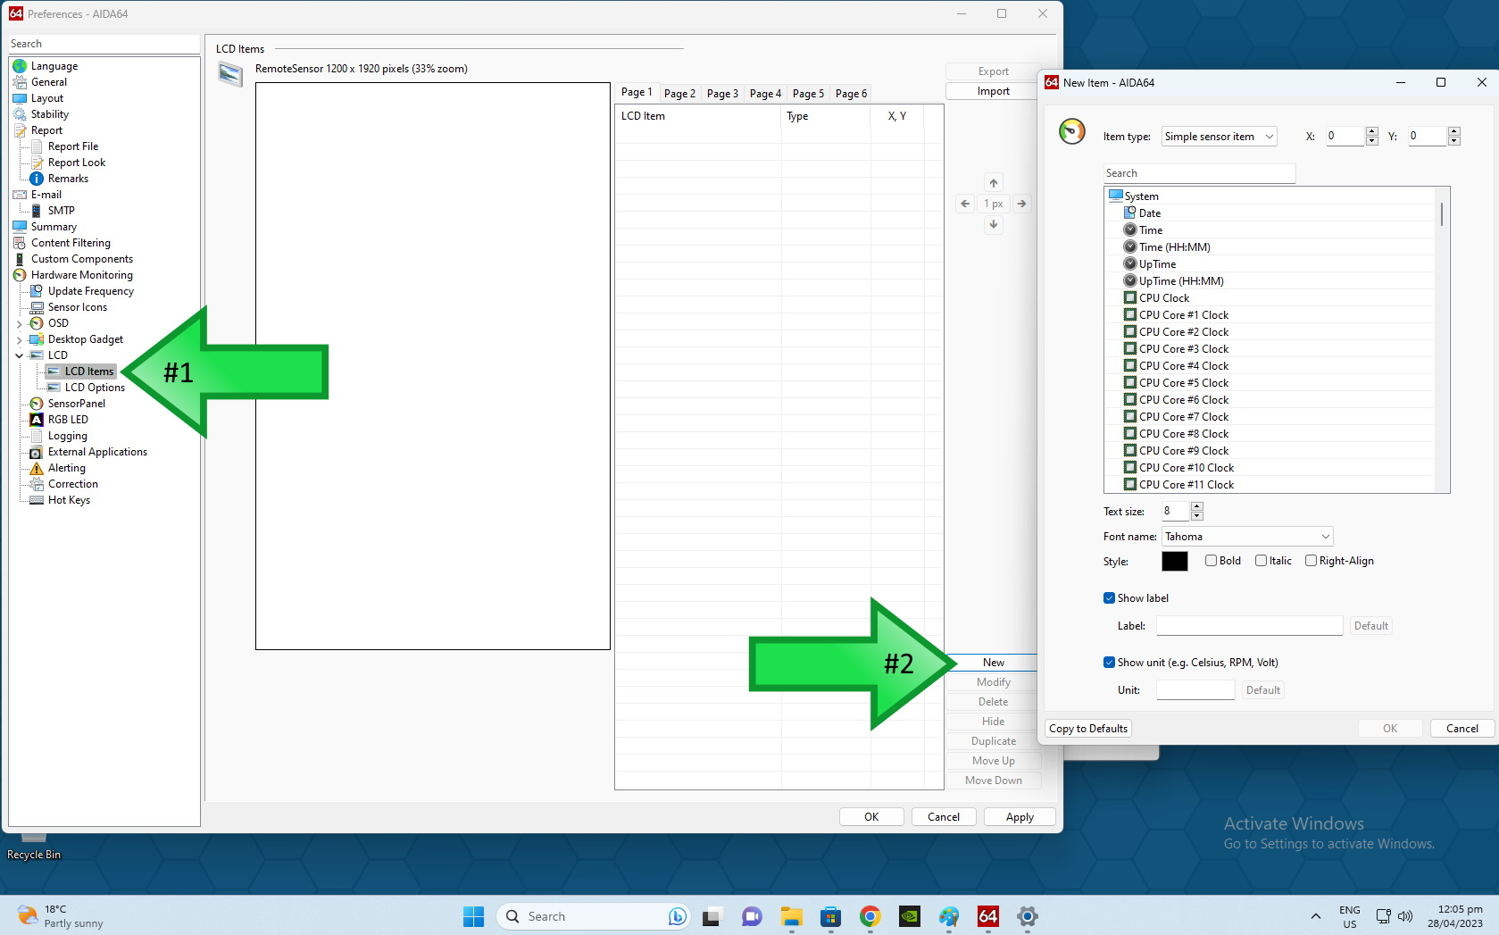The width and height of the screenshot is (1499, 935).
Task: Decrease the Text size stepper
Action: coord(1197,515)
